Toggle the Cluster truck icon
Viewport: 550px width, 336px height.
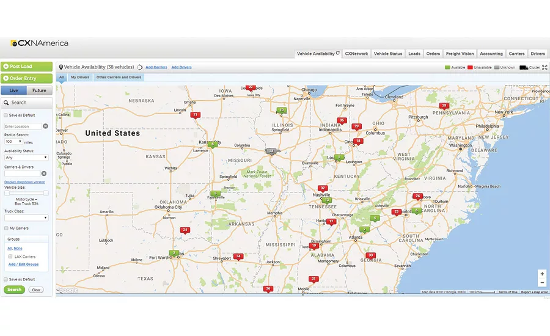[x=524, y=67]
